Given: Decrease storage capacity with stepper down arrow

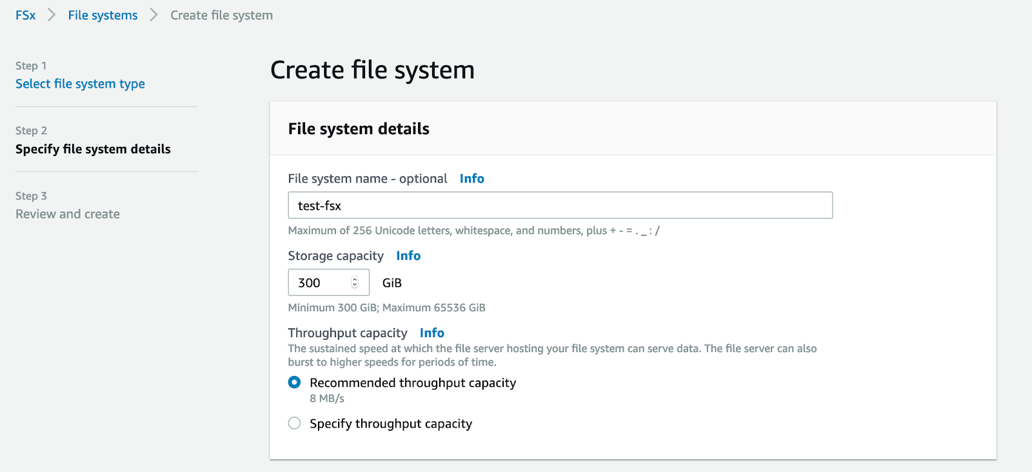Looking at the screenshot, I should click(355, 286).
